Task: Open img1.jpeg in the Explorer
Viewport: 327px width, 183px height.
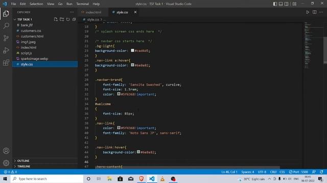Action: pyautogui.click(x=28, y=42)
